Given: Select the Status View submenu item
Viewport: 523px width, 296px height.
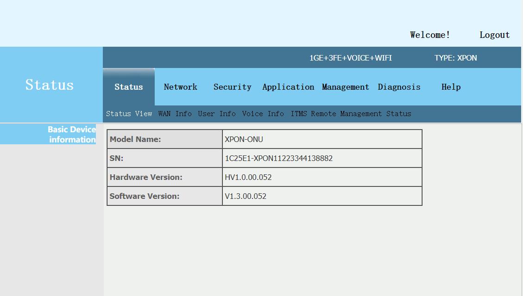Looking at the screenshot, I should [x=129, y=114].
